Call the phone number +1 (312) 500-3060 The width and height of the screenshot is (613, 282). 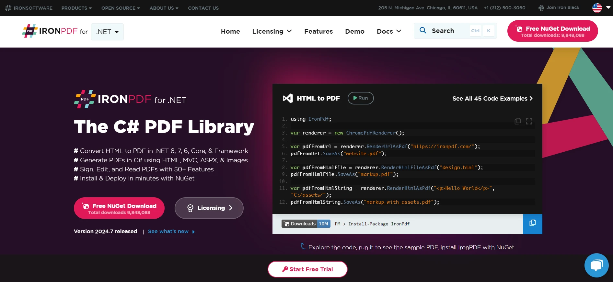pos(504,8)
